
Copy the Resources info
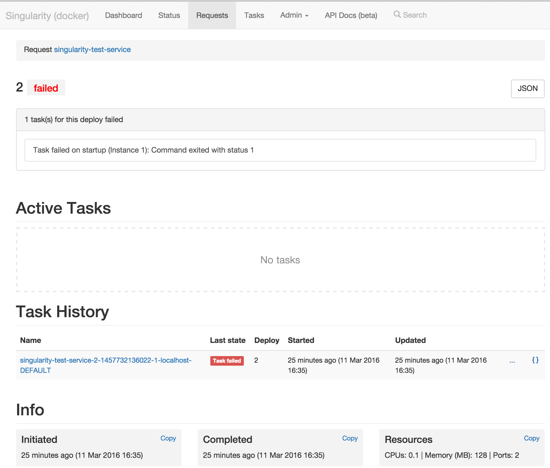click(531, 438)
